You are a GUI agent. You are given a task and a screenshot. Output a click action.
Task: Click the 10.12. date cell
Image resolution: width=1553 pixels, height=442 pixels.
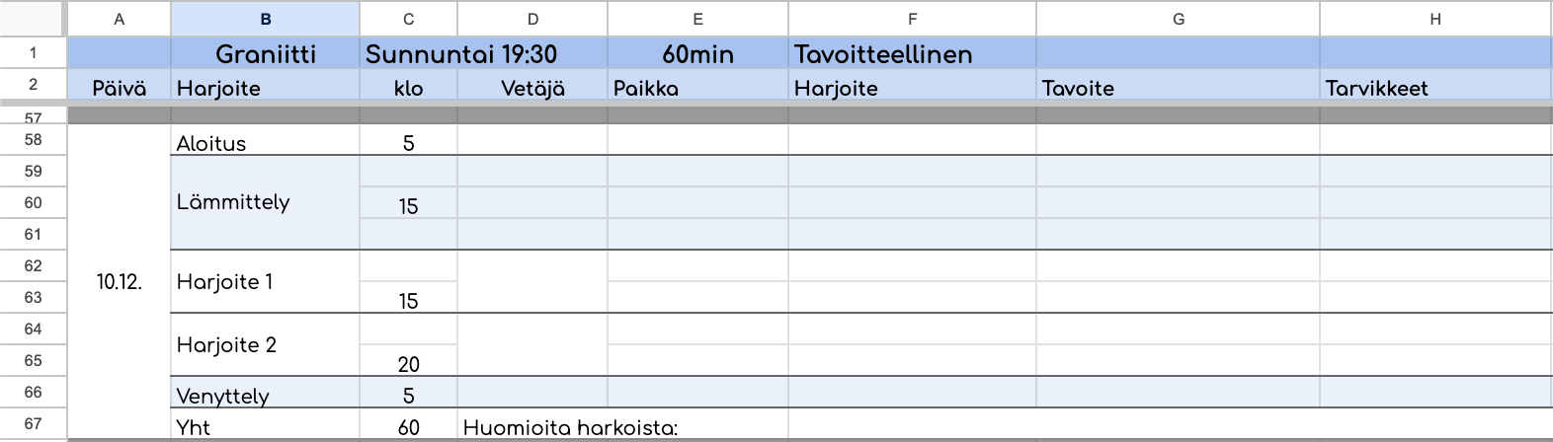[x=119, y=281]
